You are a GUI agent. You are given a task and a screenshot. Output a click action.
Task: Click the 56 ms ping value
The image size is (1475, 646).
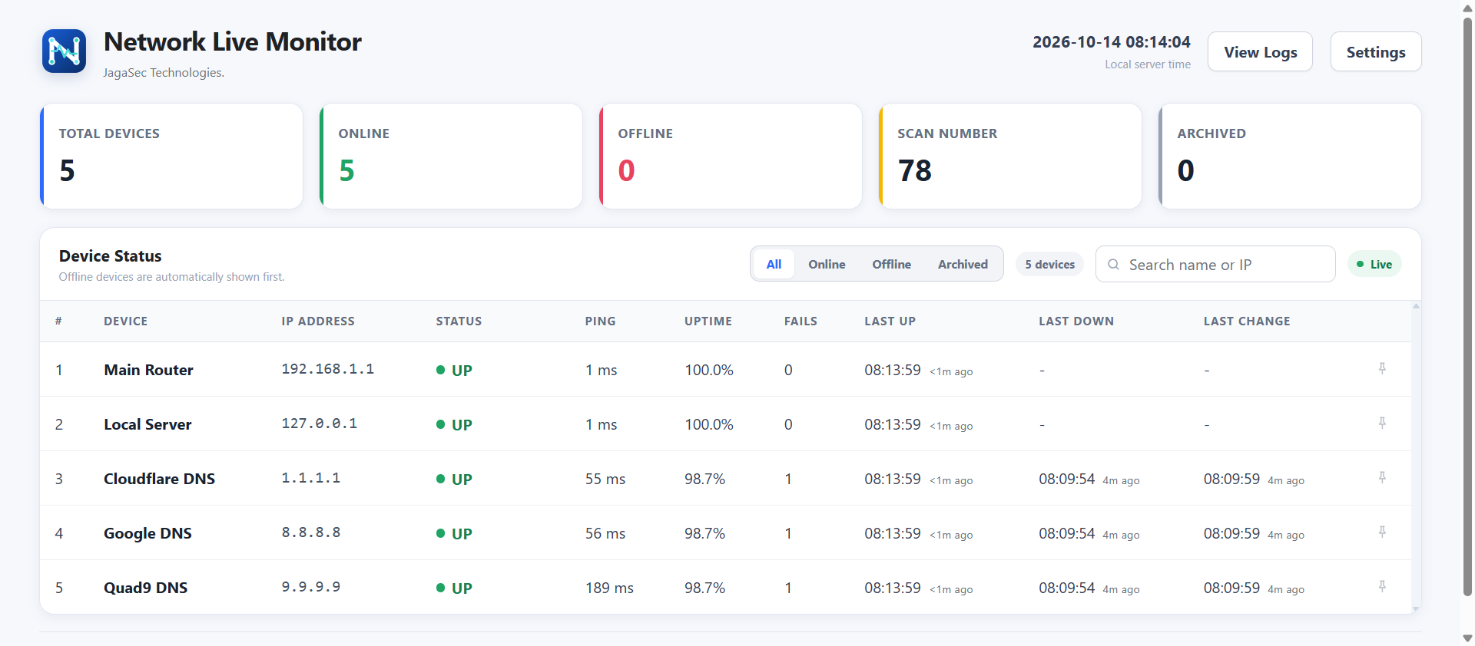605,533
